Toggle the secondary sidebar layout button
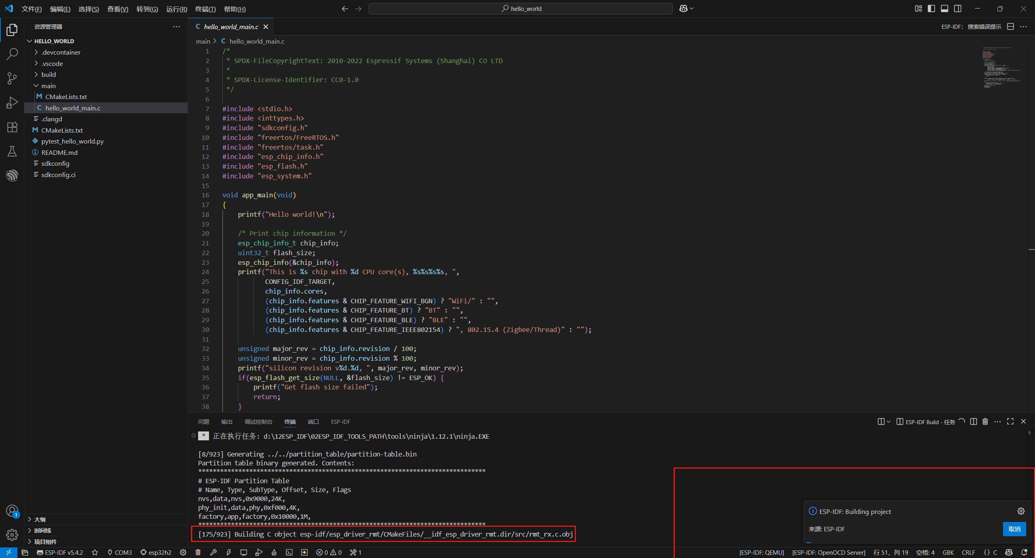 click(958, 8)
